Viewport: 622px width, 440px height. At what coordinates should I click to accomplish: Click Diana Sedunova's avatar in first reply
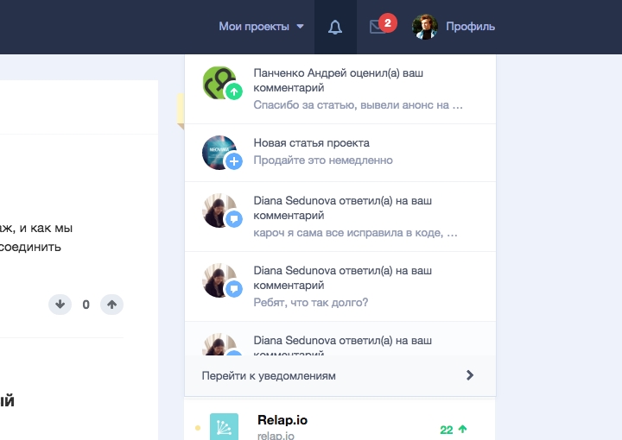219,210
